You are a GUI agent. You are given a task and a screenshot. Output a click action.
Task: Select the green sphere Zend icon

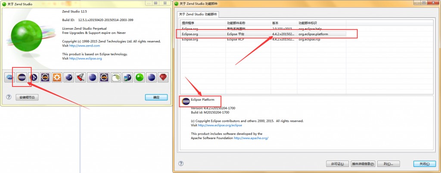click(139, 77)
